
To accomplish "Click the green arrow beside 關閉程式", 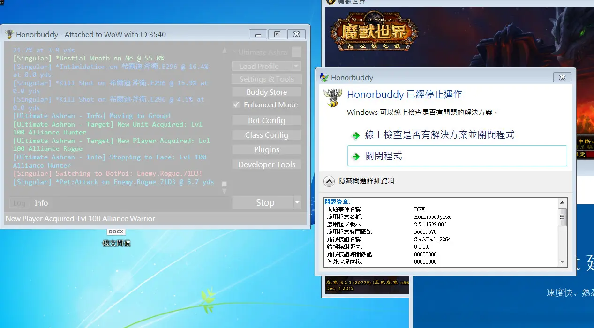I will pyautogui.click(x=356, y=157).
